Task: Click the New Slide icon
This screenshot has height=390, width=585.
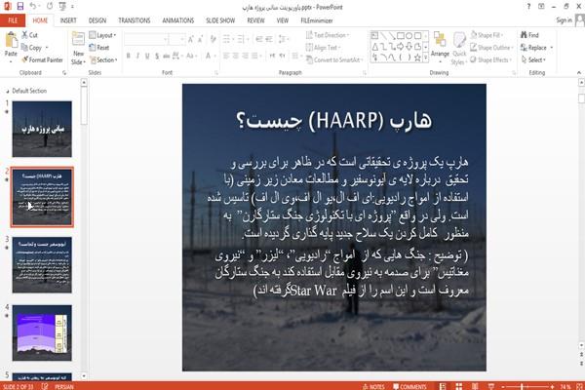Action: coord(78,39)
